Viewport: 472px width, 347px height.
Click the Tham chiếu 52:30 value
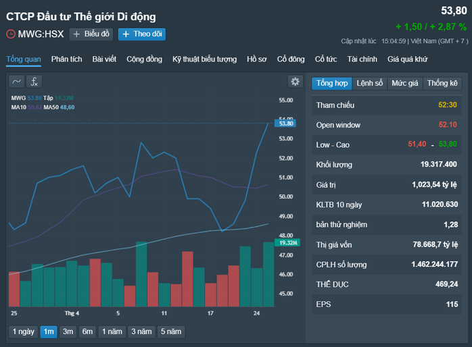tap(447, 105)
